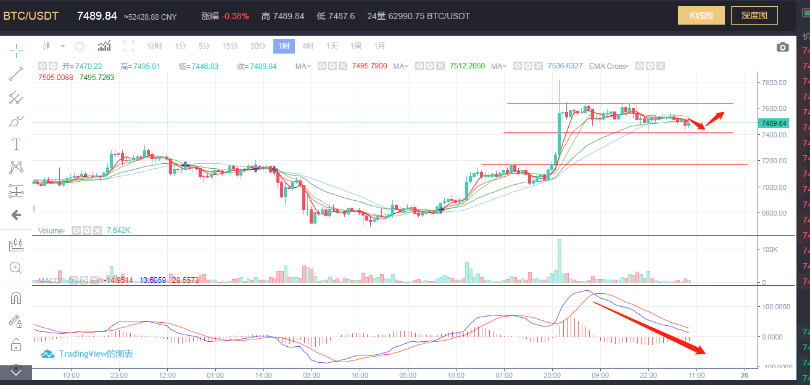This screenshot has width=810, height=385.
Task: Collapse the bottom toolbar with the chevron
Action: (x=15, y=371)
